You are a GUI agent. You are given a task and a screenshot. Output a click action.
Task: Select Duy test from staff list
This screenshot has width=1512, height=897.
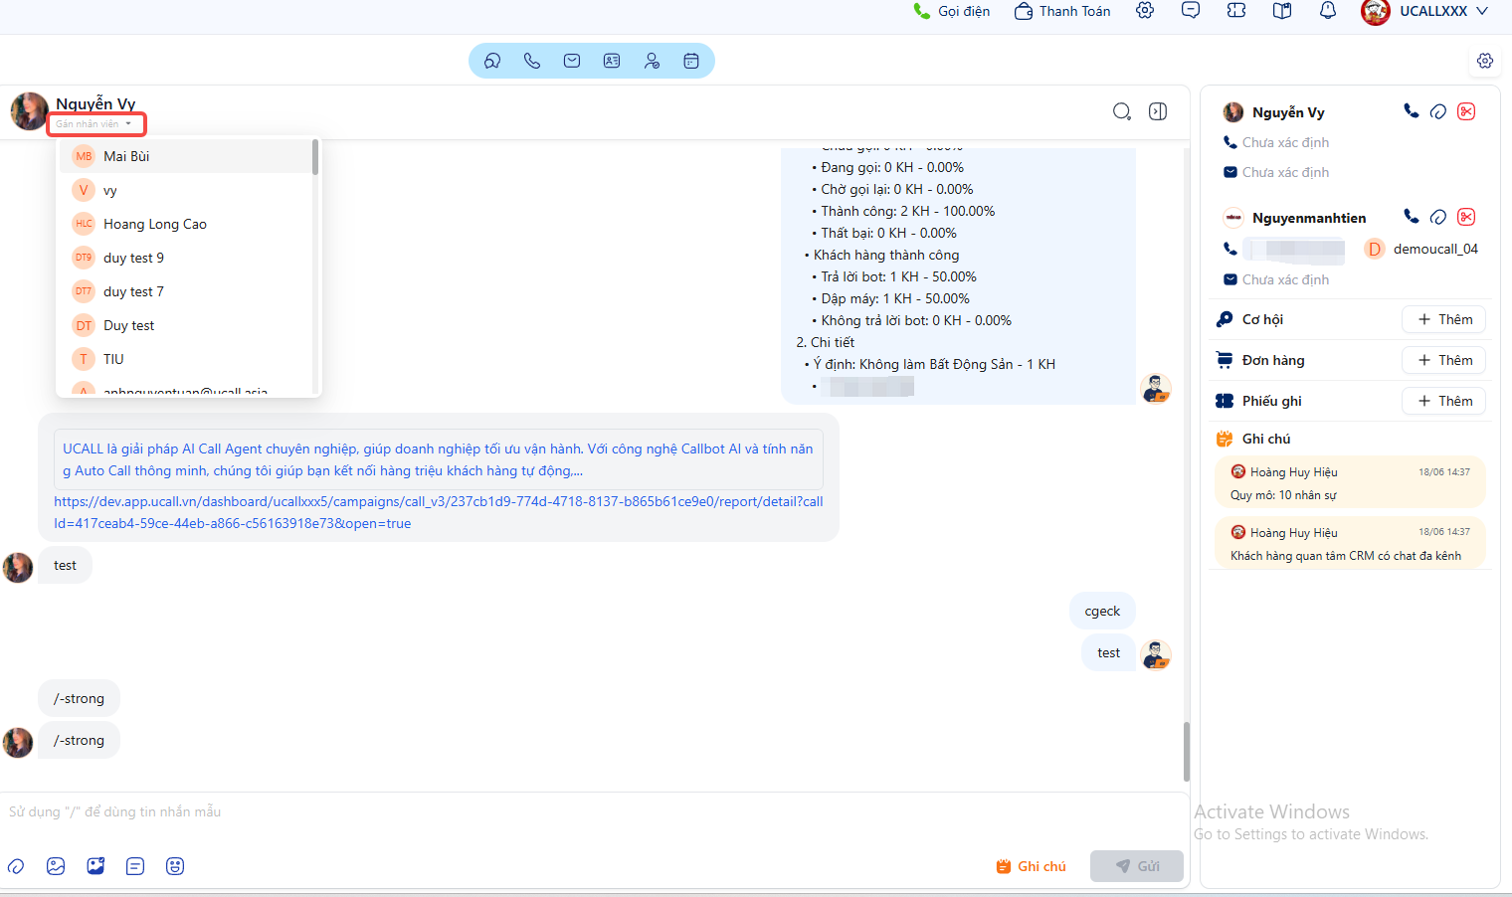coord(185,325)
